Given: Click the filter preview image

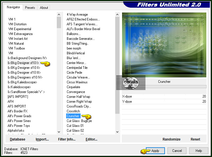Looking at the screenshot, I should pos(164,45).
